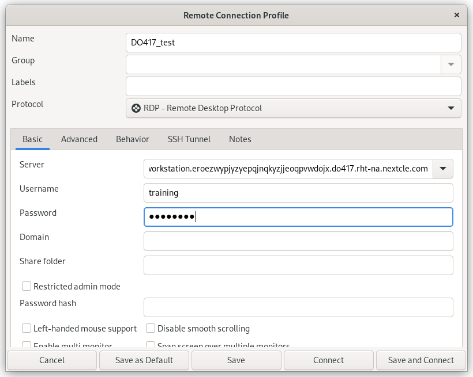Open the Server history dropdown arrow
The image size is (473, 377).
pyautogui.click(x=443, y=169)
